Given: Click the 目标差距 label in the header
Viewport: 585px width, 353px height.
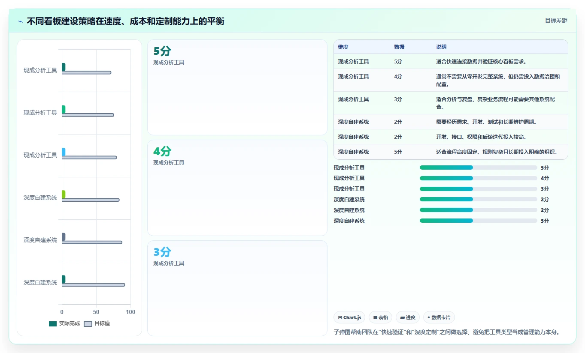Looking at the screenshot, I should (x=556, y=21).
